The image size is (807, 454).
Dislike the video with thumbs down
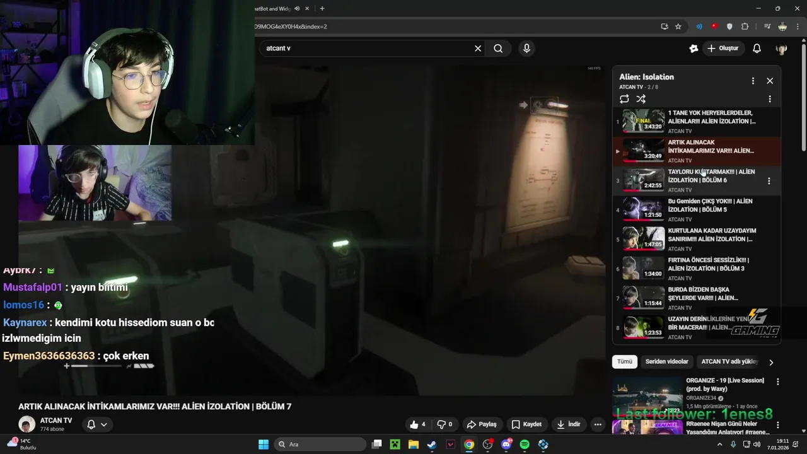point(445,424)
